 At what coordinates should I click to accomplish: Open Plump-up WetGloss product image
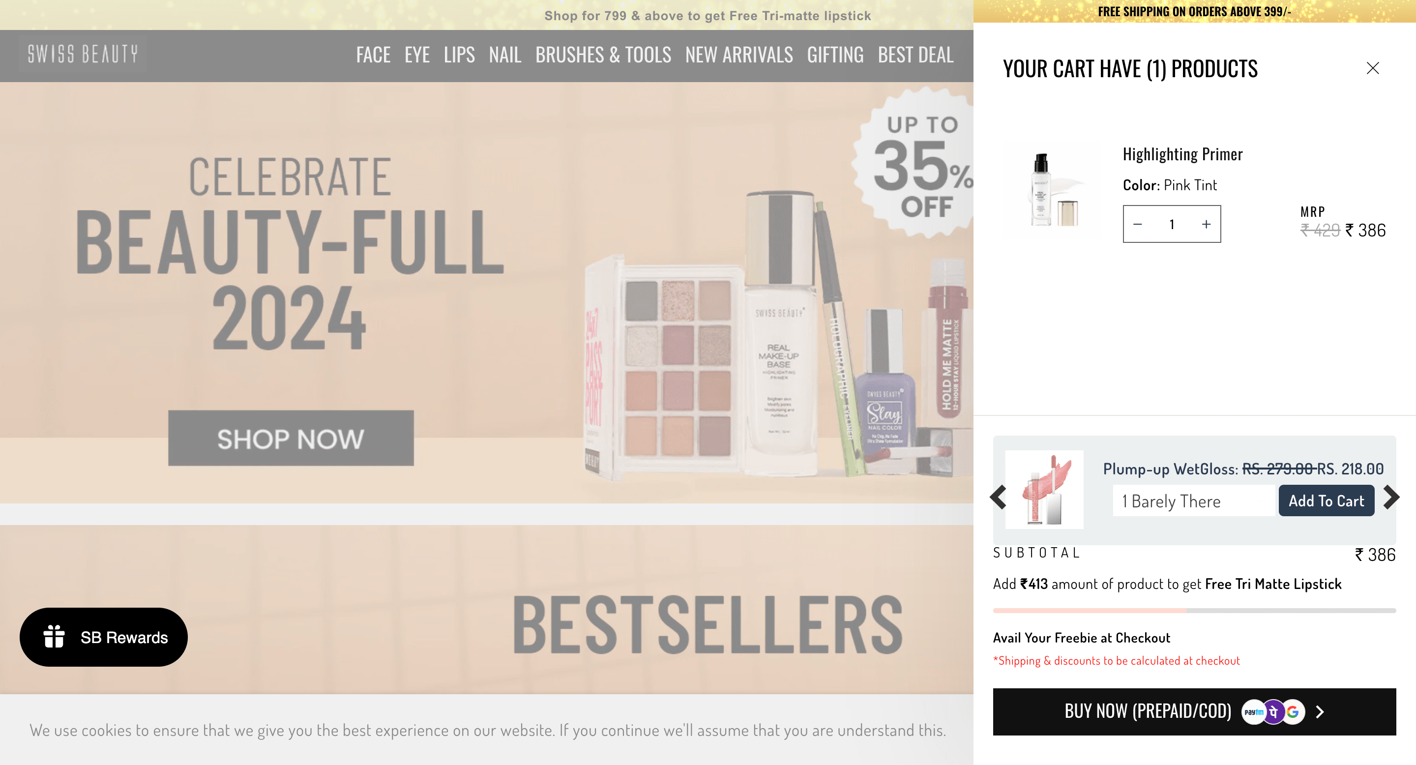(x=1044, y=489)
